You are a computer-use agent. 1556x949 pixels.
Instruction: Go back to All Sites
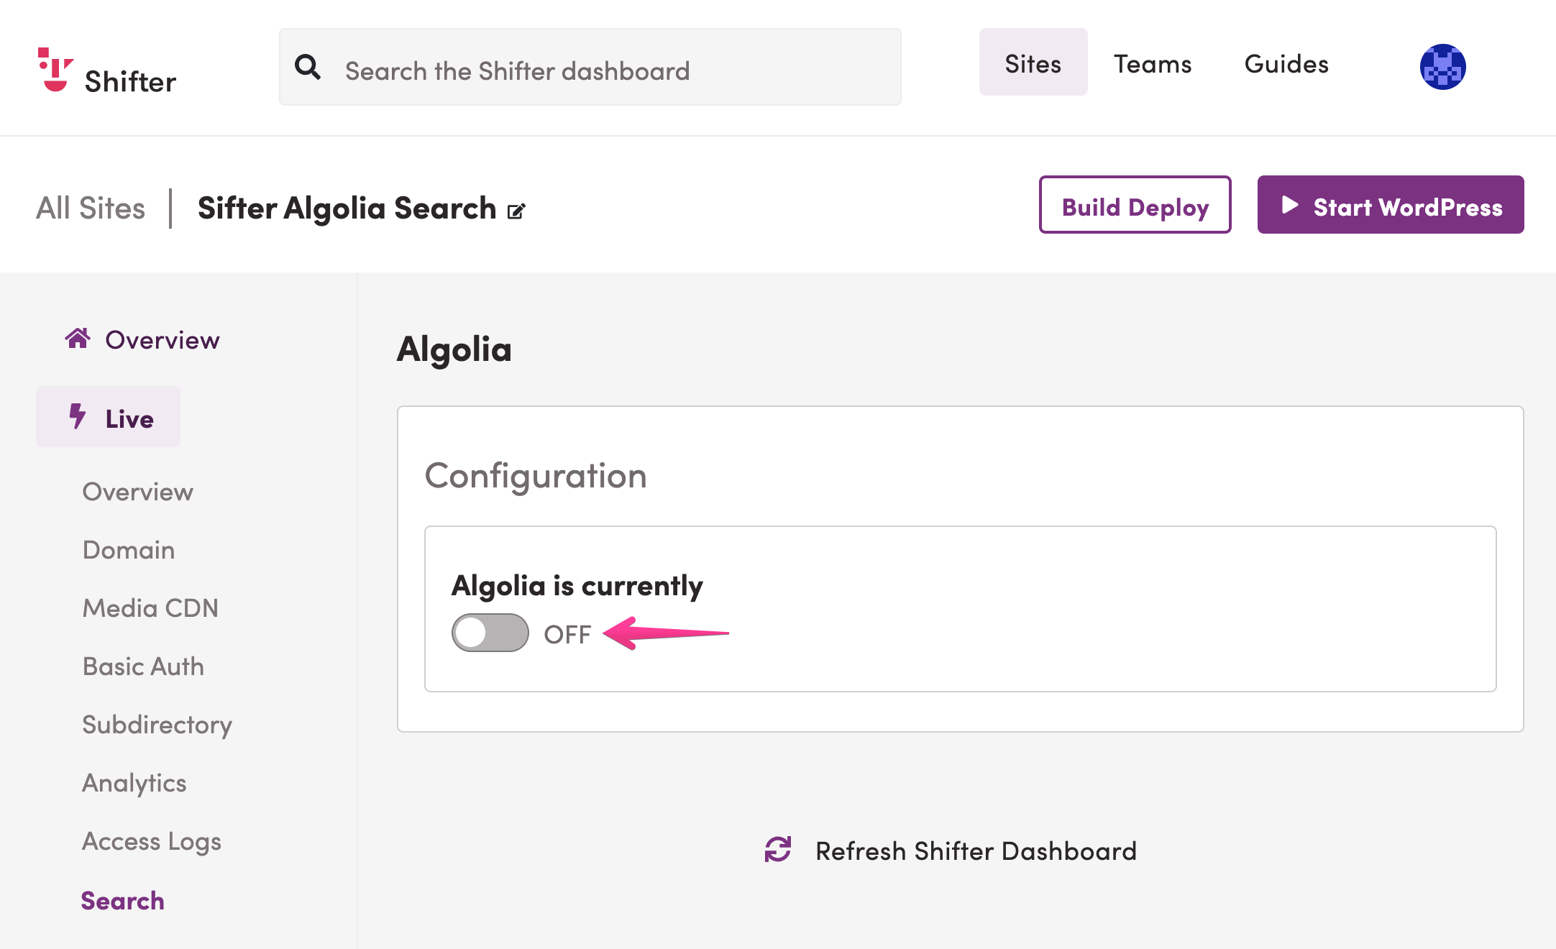click(91, 208)
